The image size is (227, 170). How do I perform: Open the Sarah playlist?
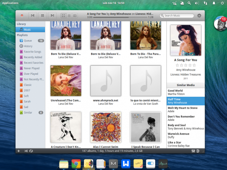pos(30,102)
